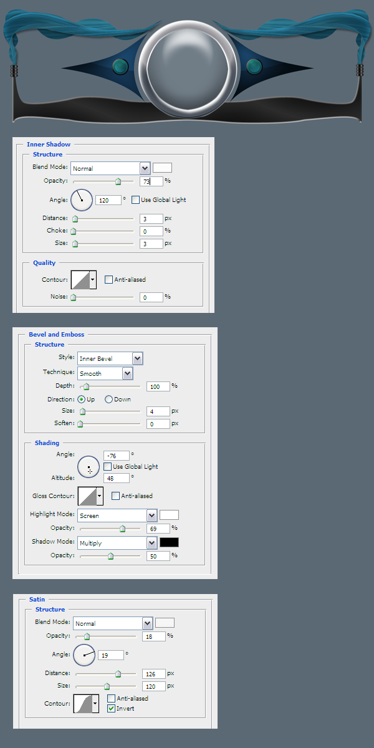Move Satin Distance slider handle

(x=118, y=674)
